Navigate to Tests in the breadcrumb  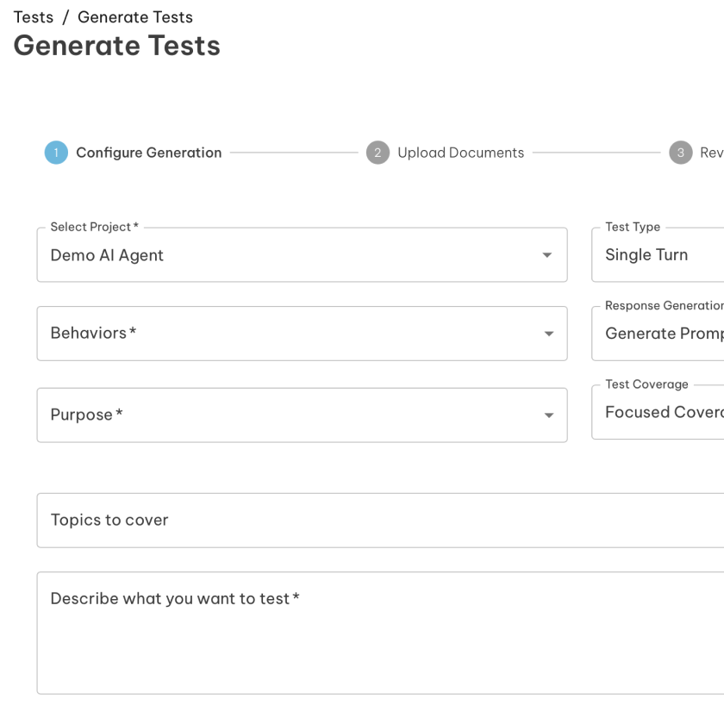coord(33,17)
